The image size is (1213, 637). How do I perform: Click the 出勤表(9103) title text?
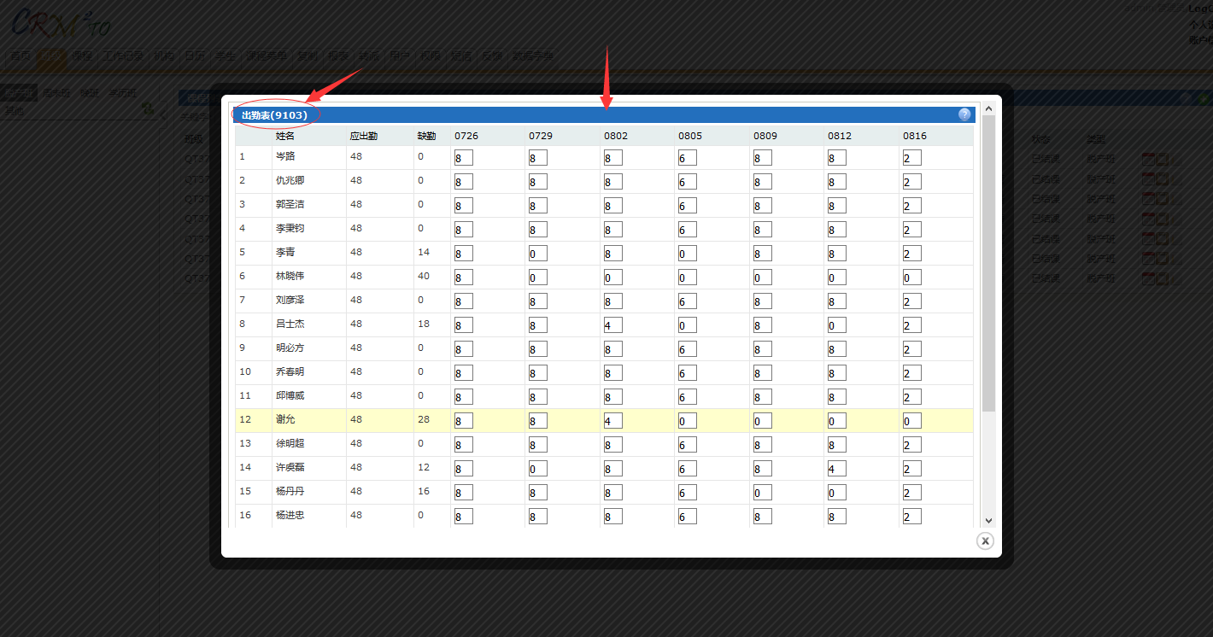tap(274, 114)
